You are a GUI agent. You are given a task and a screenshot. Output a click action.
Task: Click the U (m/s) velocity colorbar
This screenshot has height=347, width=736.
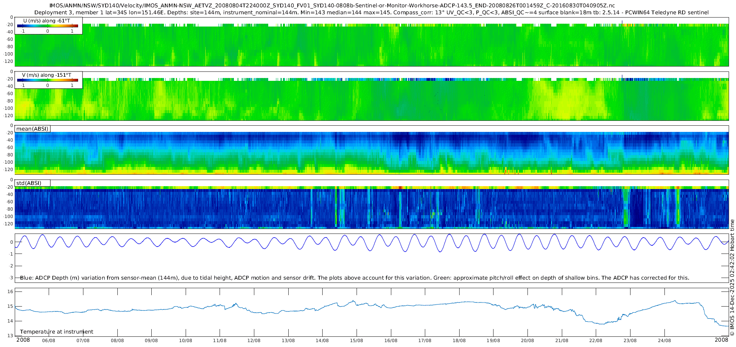tap(47, 26)
